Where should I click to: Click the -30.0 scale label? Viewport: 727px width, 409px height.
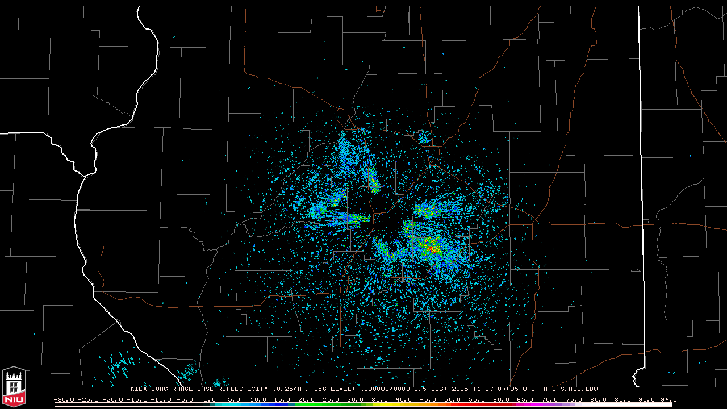pyautogui.click(x=63, y=399)
